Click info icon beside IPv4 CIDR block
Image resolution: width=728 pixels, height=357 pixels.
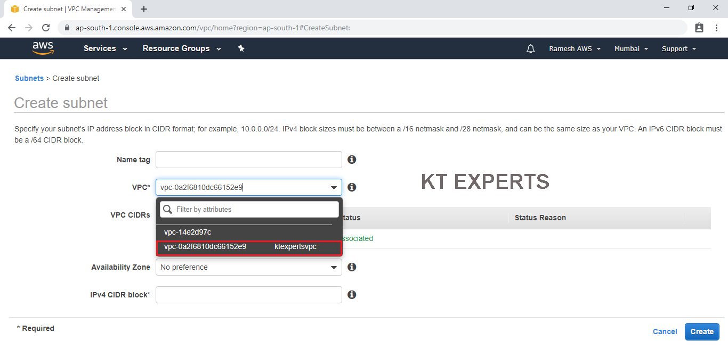click(352, 295)
